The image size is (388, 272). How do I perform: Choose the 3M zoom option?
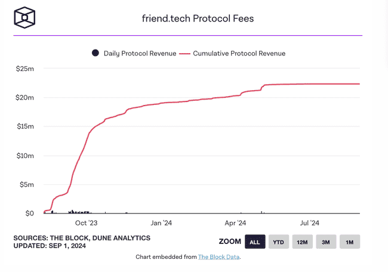326,242
